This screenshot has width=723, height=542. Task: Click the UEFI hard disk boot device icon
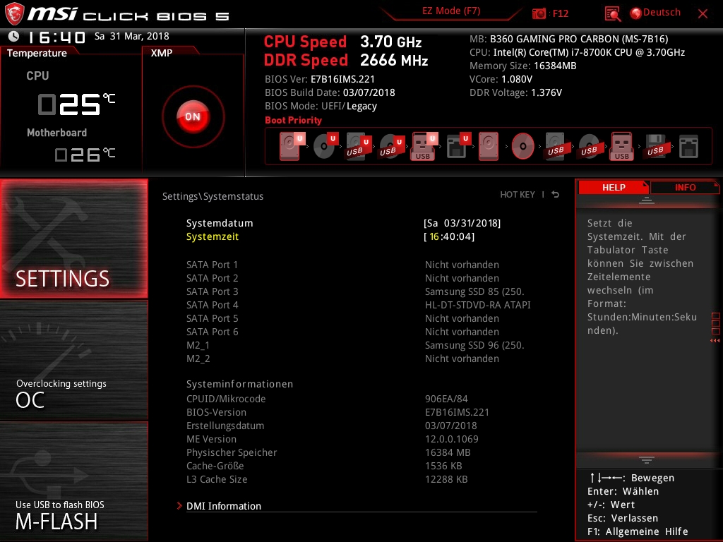(292, 146)
